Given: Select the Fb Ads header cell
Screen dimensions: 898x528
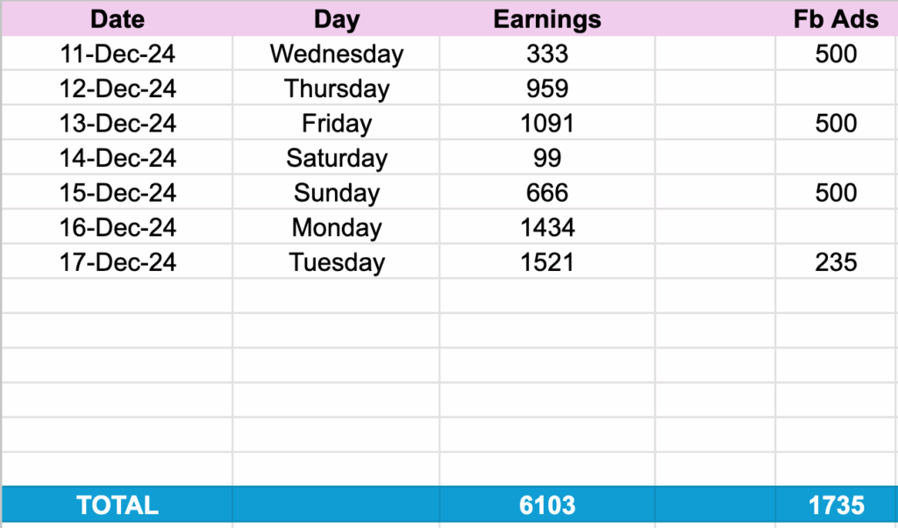Looking at the screenshot, I should click(x=836, y=19).
